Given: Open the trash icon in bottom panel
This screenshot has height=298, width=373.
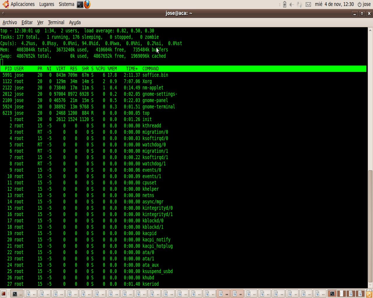Looking at the screenshot, I should (x=369, y=294).
